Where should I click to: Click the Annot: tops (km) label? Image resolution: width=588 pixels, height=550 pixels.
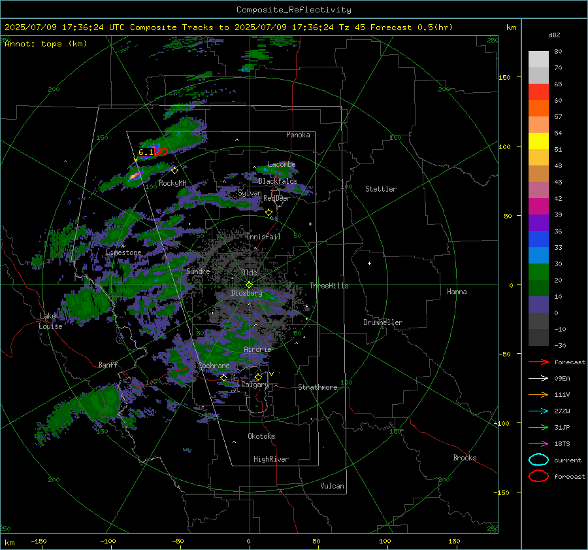46,44
